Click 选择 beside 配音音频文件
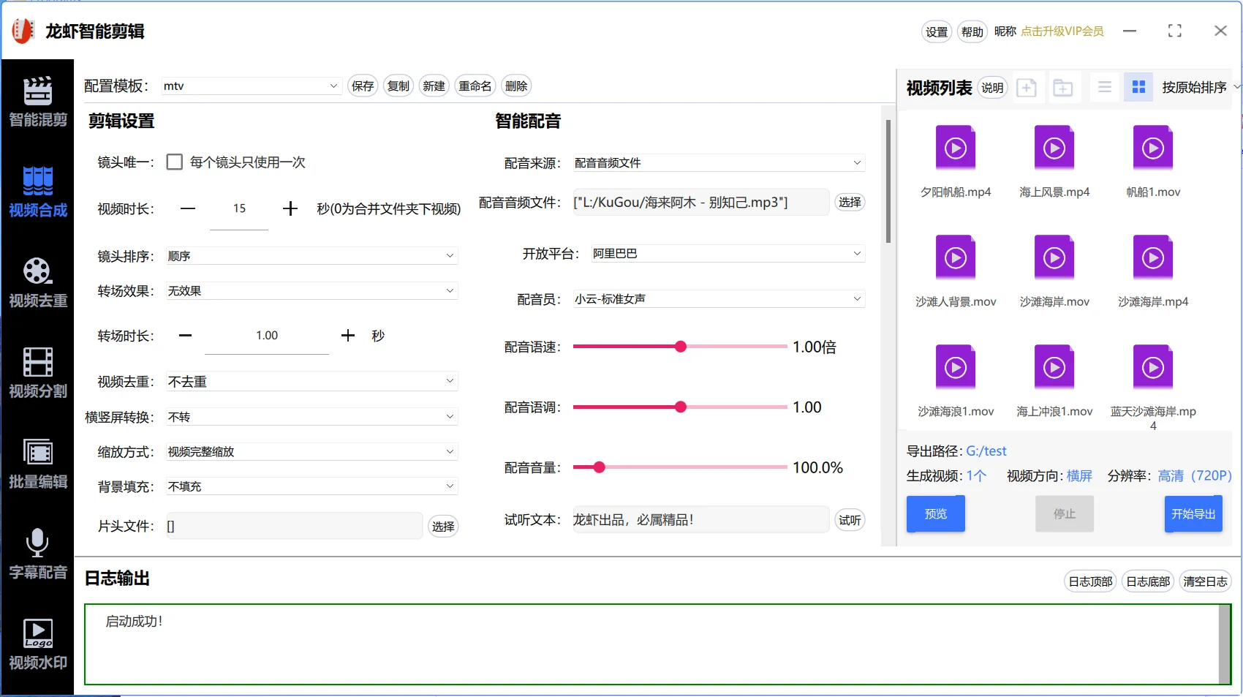Screen dimensions: 1243x697 point(850,202)
